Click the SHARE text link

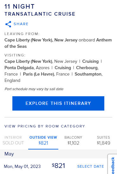tap(21, 24)
